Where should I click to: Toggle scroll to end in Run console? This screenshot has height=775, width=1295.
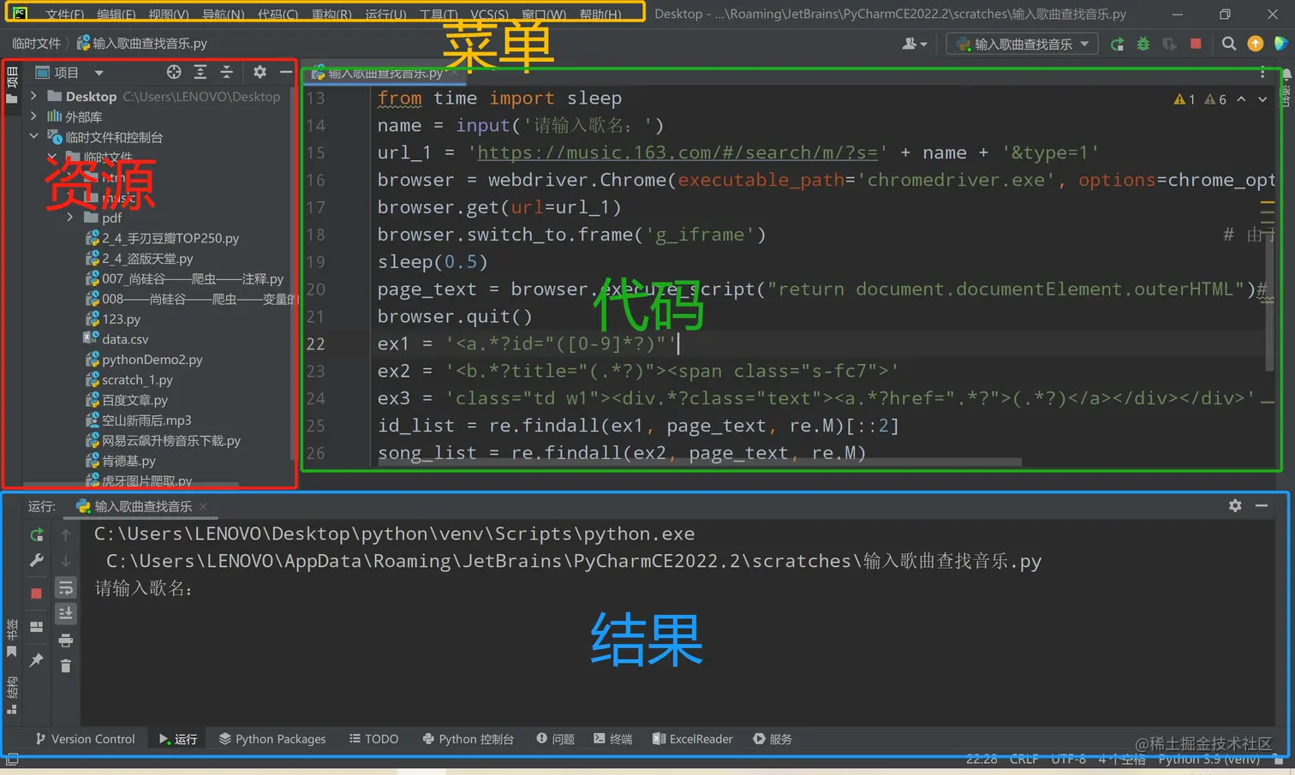pyautogui.click(x=65, y=614)
